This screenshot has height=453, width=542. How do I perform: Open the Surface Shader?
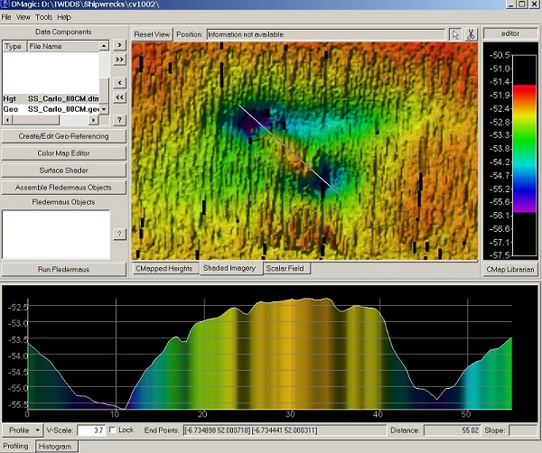click(x=63, y=171)
